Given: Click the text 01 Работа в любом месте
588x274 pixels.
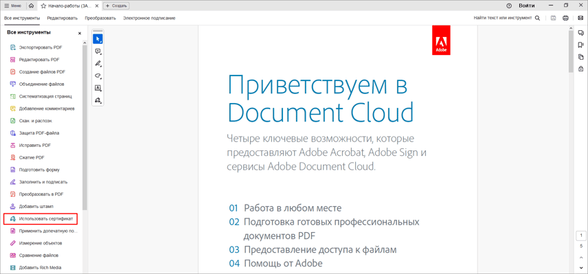Looking at the screenshot, I should click(x=285, y=208).
